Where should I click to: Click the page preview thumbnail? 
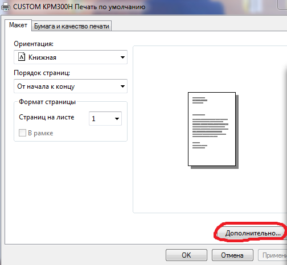point(213,130)
